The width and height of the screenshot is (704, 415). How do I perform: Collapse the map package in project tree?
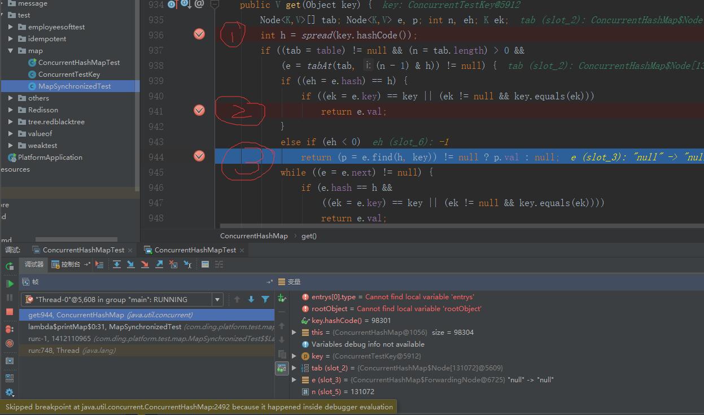[x=10, y=50]
